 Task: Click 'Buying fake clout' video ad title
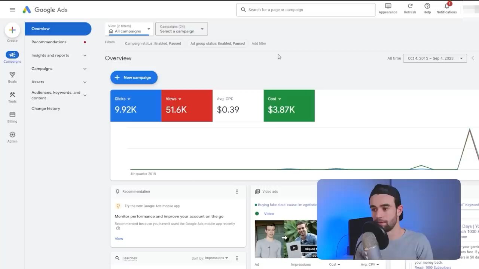287,205
